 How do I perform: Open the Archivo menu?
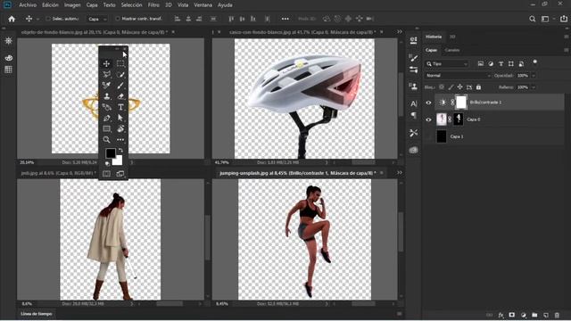[28, 5]
